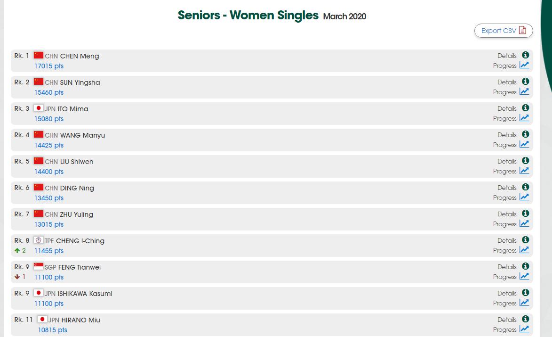Click Details info icon for LIU Shiwen
This screenshot has height=337, width=552.
525,161
